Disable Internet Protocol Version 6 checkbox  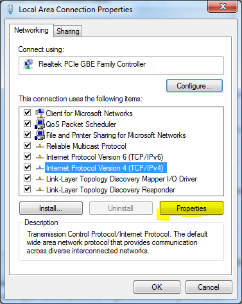coord(27,156)
